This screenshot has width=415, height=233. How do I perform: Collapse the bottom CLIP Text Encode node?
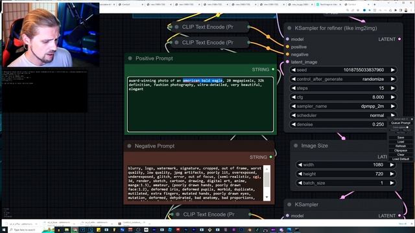click(x=178, y=214)
